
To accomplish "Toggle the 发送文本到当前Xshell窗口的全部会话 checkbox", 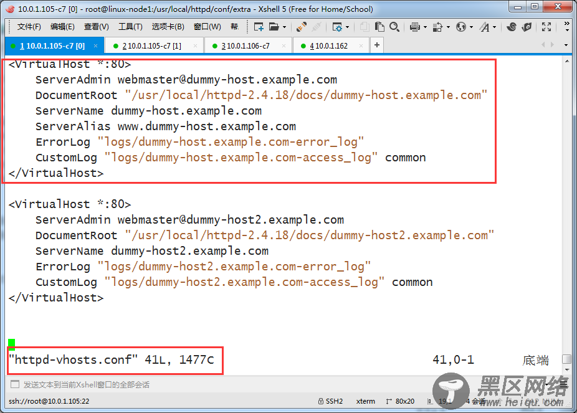I will [x=15, y=385].
